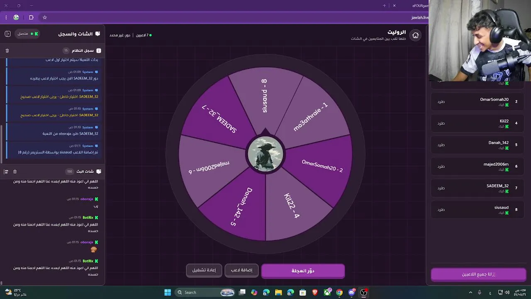Open OBS Studio from the taskbar

tap(364, 292)
